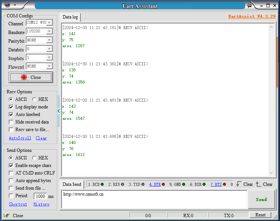Click the log line 'x: 141'
This screenshot has width=280, height=221.
click(69, 34)
